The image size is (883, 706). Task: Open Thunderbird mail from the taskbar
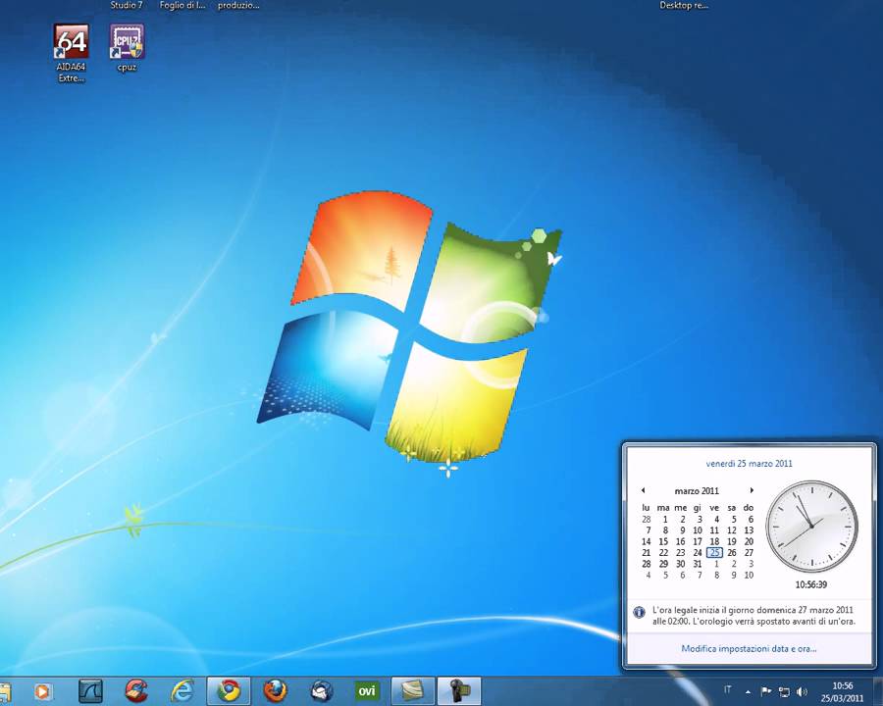(322, 690)
